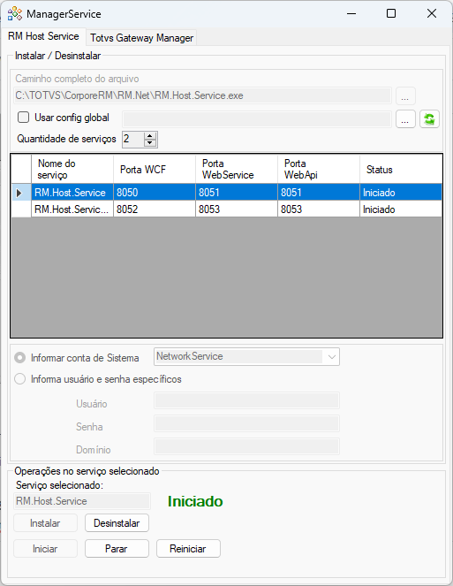Enable the Usar config global checkbox
Image resolution: width=453 pixels, height=586 pixels.
(x=24, y=118)
